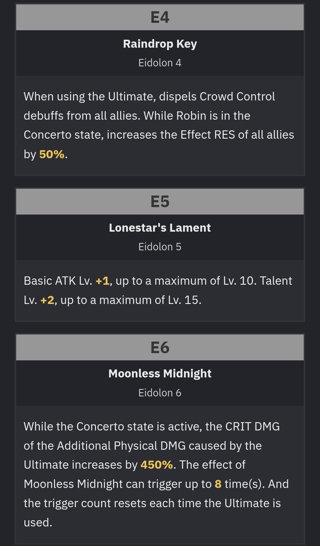The image size is (320, 546).
Task: Click the E6 header bar
Action: tap(160, 347)
